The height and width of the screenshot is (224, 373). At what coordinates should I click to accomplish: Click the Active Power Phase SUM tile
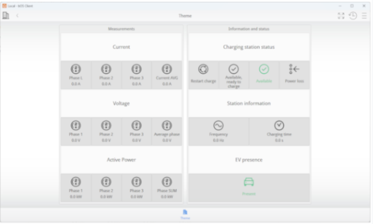click(167, 188)
